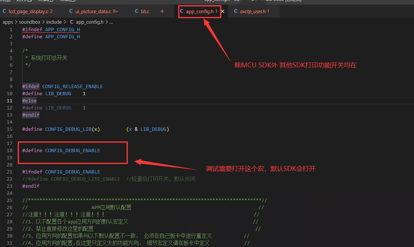Click gutter line number 13
The width and height of the screenshot is (414, 247).
click(x=10, y=115)
